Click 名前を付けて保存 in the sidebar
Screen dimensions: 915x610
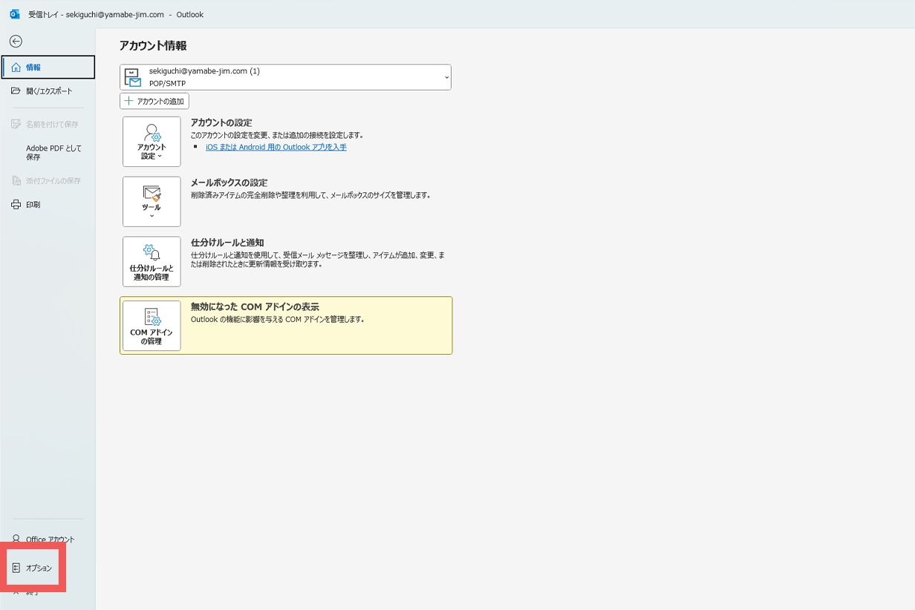point(48,125)
